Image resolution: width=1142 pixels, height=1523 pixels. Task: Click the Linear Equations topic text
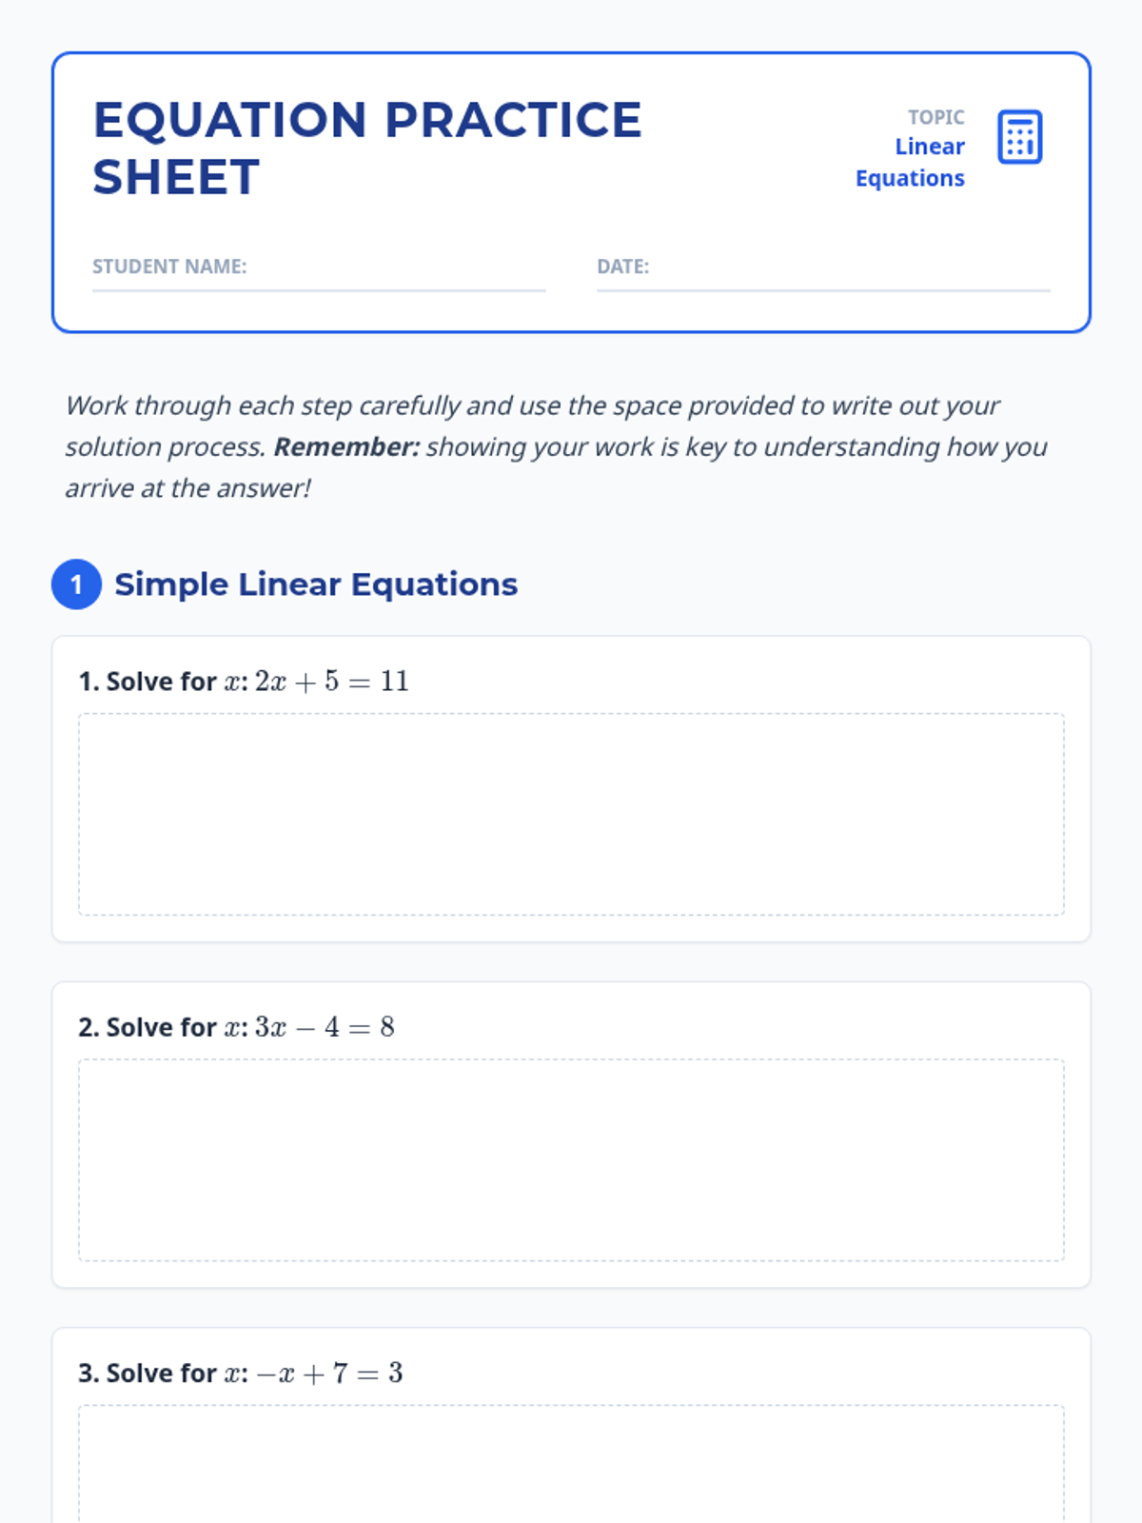(x=911, y=163)
